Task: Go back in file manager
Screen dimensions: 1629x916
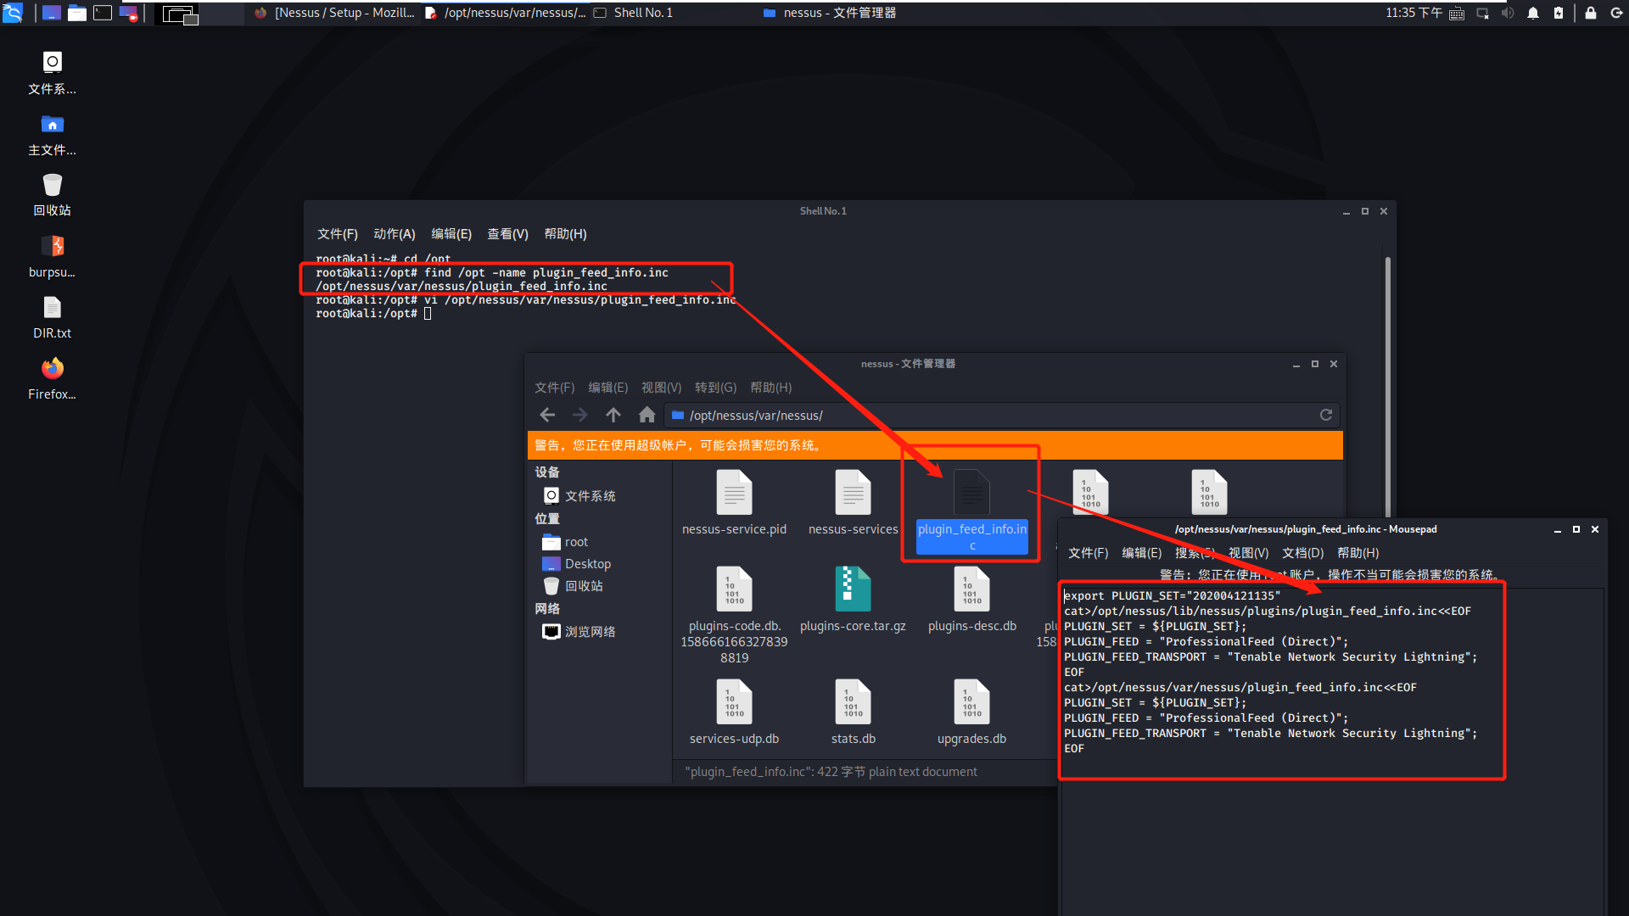Action: click(547, 415)
